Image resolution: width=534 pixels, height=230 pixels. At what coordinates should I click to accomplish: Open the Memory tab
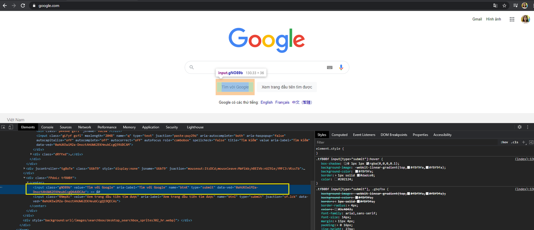pos(129,127)
